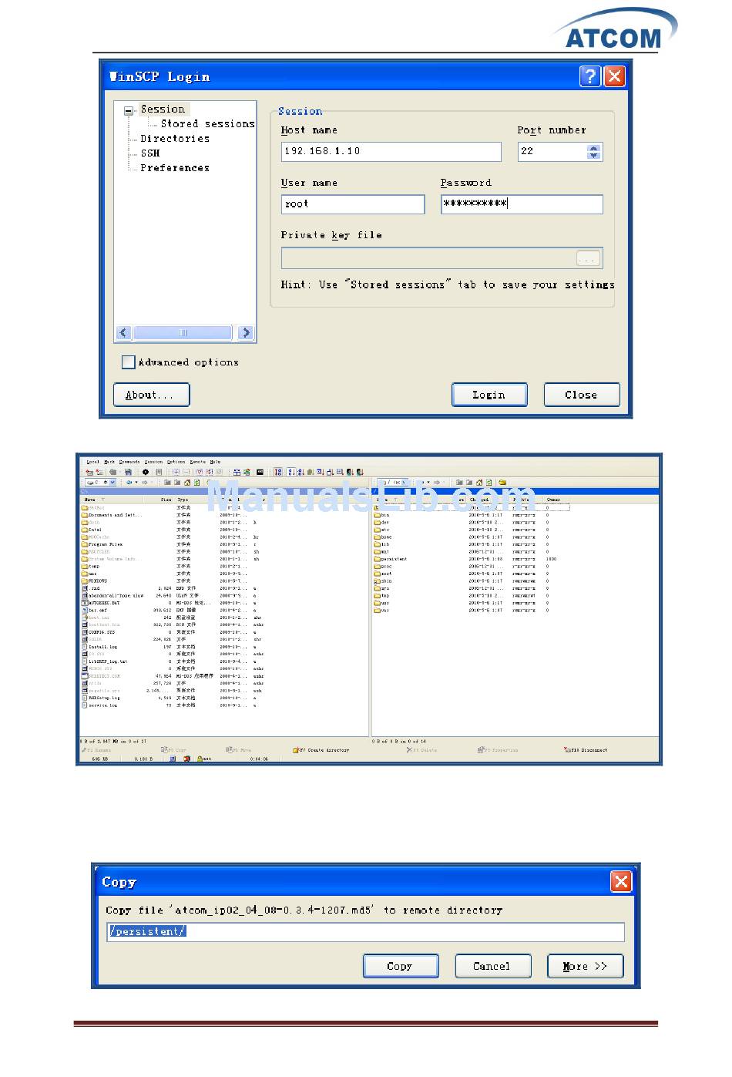Collapse the Session tree node
The height and width of the screenshot is (1077, 732).
129,110
